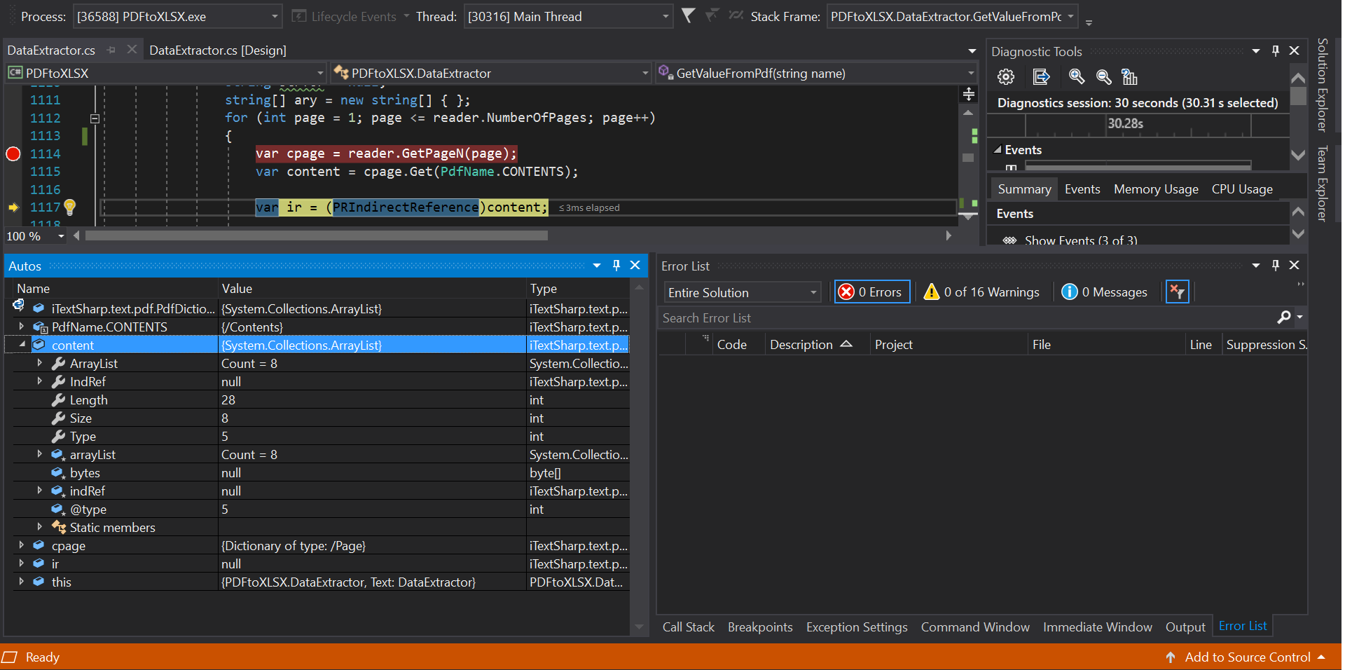Collapse the content variable in Autos
Viewport: 1345px width, 670px height.
click(21, 345)
